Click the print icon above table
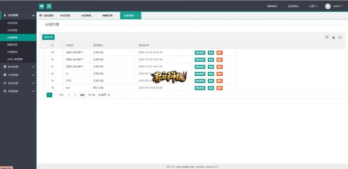The width and height of the screenshot is (348, 169). coord(340,37)
